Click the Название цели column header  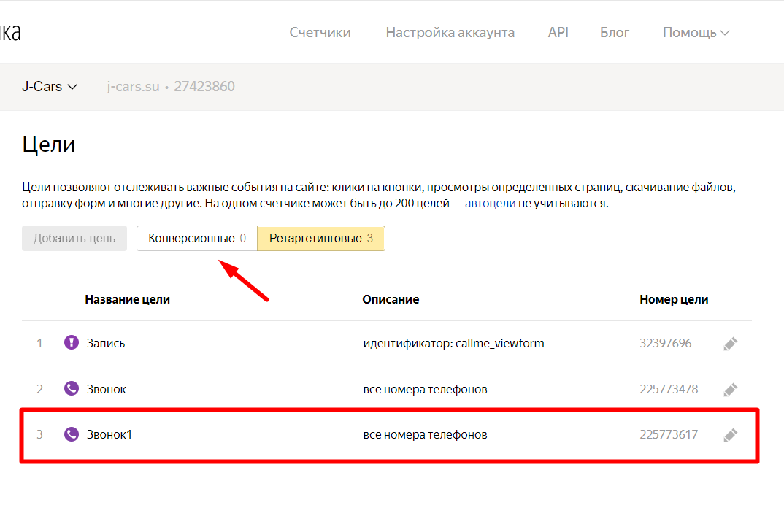pyautogui.click(x=128, y=299)
